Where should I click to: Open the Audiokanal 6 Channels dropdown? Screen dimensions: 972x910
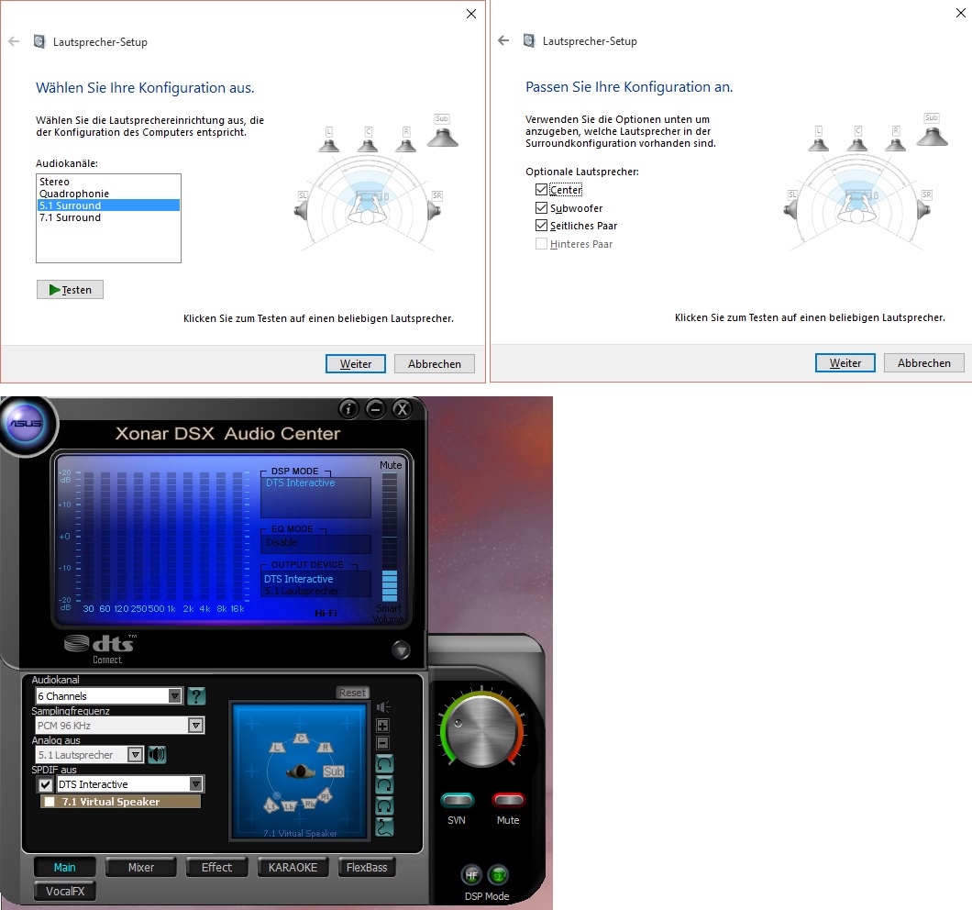[x=109, y=696]
